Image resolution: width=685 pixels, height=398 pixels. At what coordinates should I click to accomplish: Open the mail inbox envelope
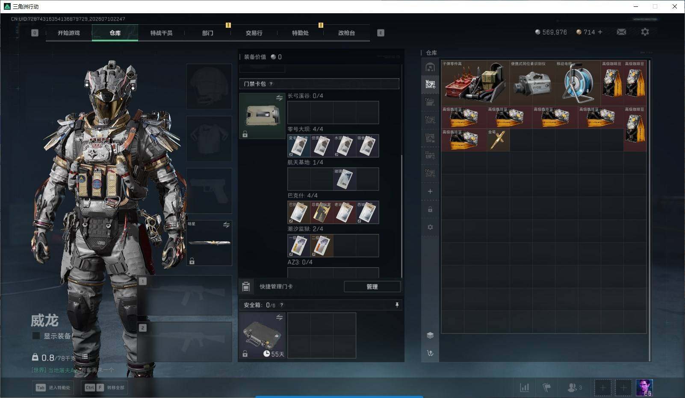[x=621, y=32]
